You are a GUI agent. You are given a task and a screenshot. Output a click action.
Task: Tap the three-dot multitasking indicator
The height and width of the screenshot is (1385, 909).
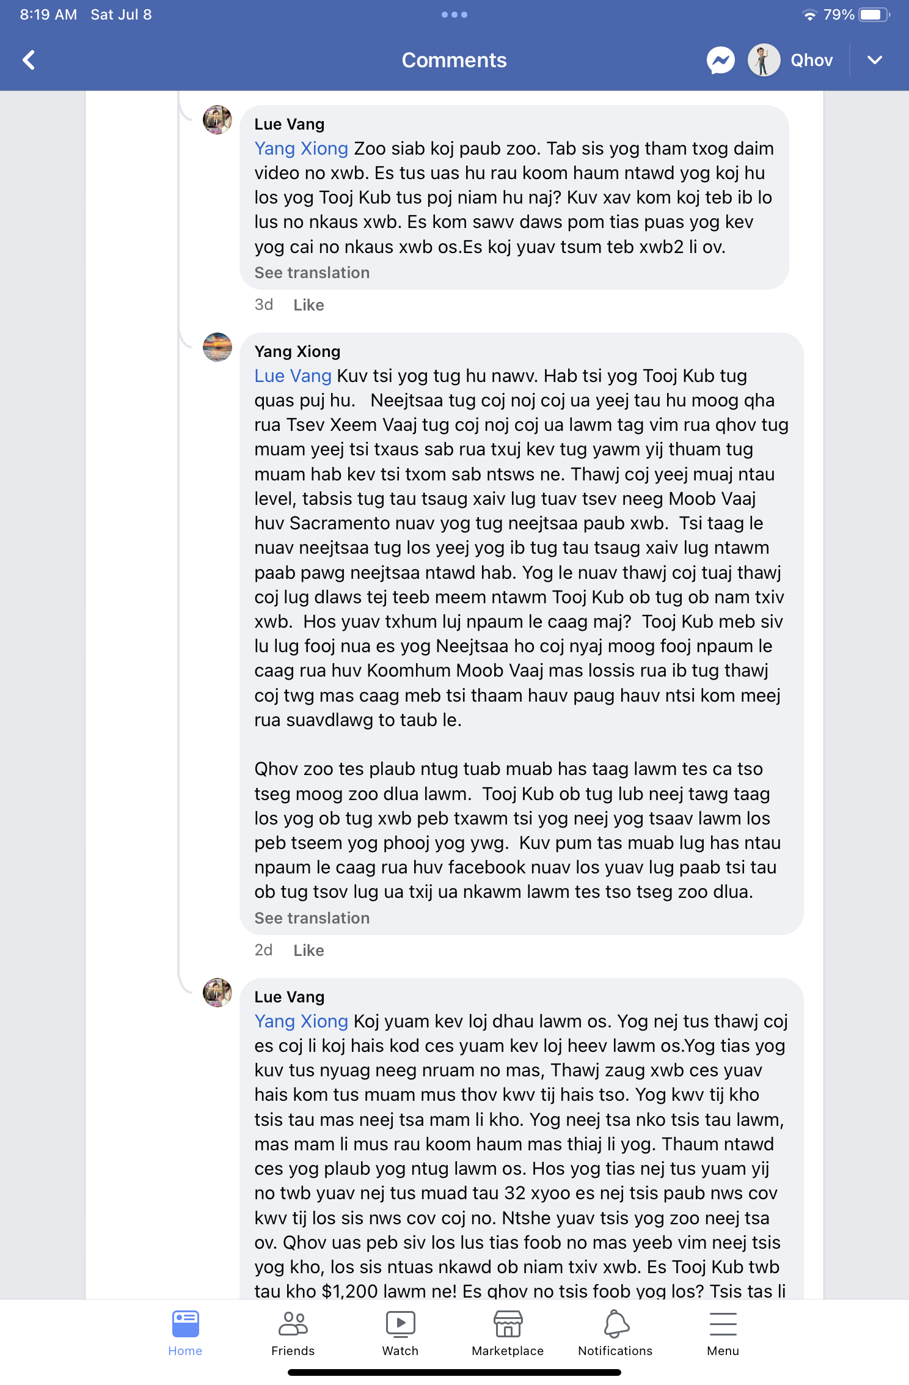click(454, 15)
